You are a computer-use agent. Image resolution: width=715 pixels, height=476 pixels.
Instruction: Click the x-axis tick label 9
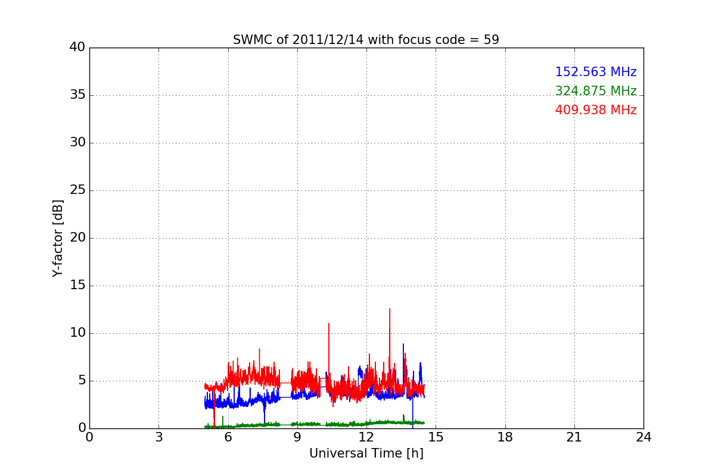[297, 437]
